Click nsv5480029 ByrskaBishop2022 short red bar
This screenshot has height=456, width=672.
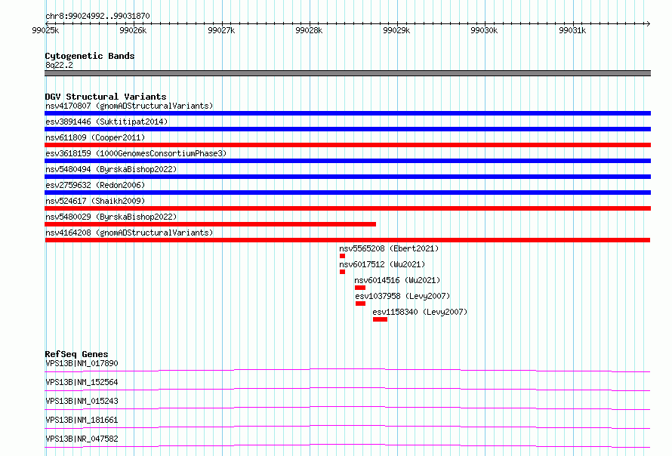(x=210, y=224)
